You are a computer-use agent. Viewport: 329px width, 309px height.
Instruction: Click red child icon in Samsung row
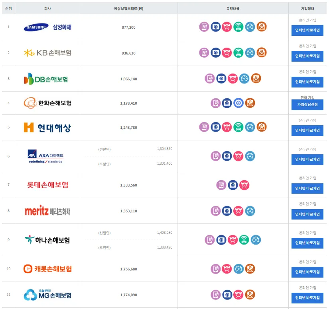(227, 27)
